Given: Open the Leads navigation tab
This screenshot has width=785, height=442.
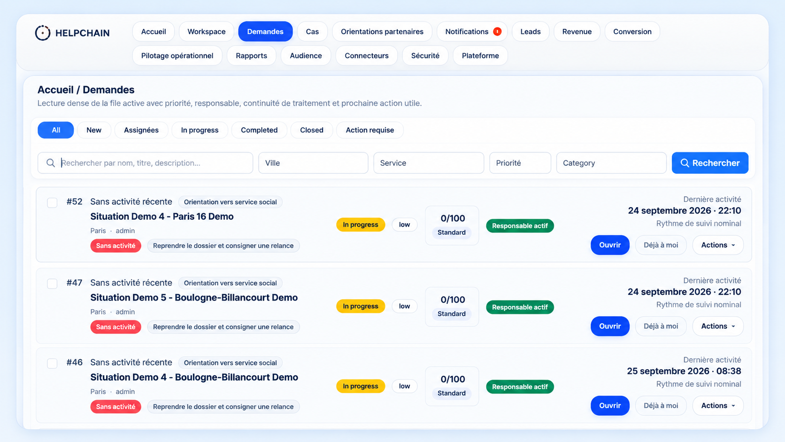Looking at the screenshot, I should tap(531, 31).
